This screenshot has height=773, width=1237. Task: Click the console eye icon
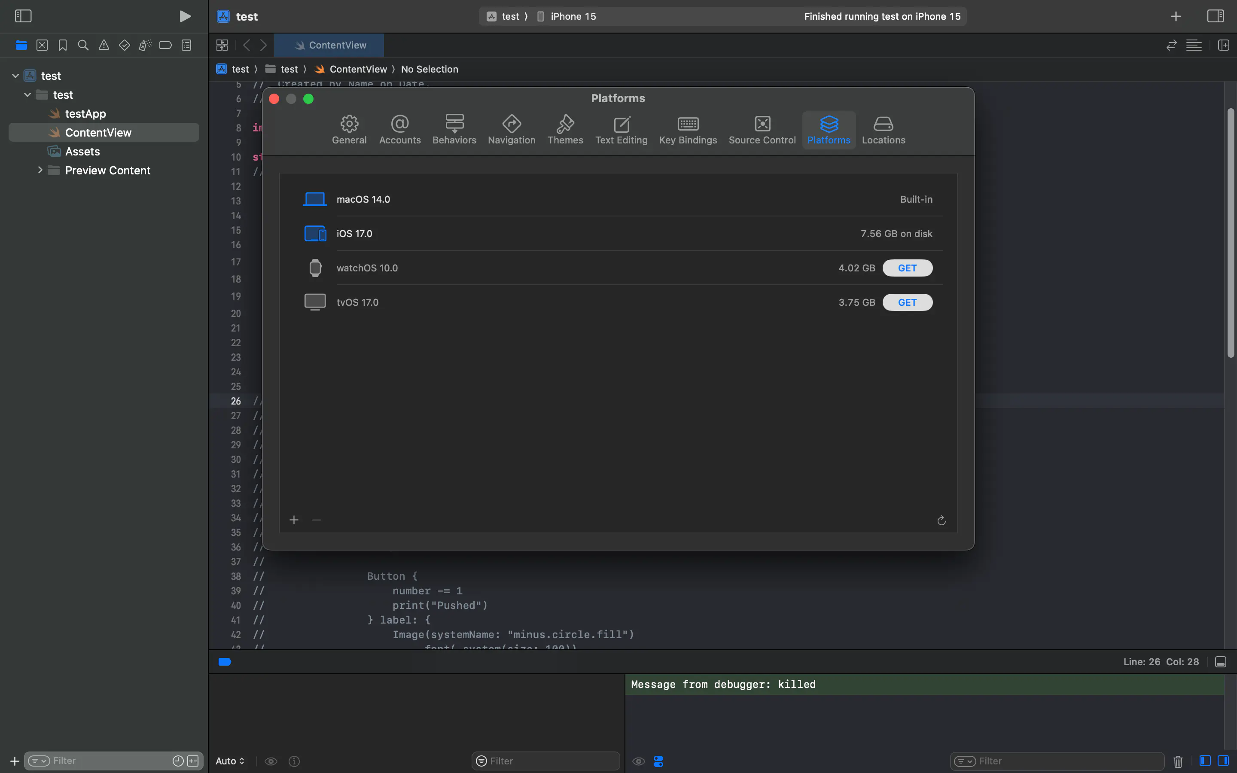tap(638, 761)
